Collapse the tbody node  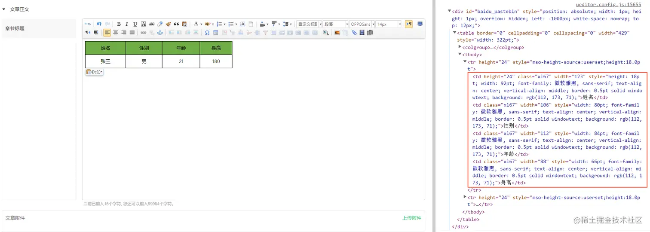click(460, 55)
